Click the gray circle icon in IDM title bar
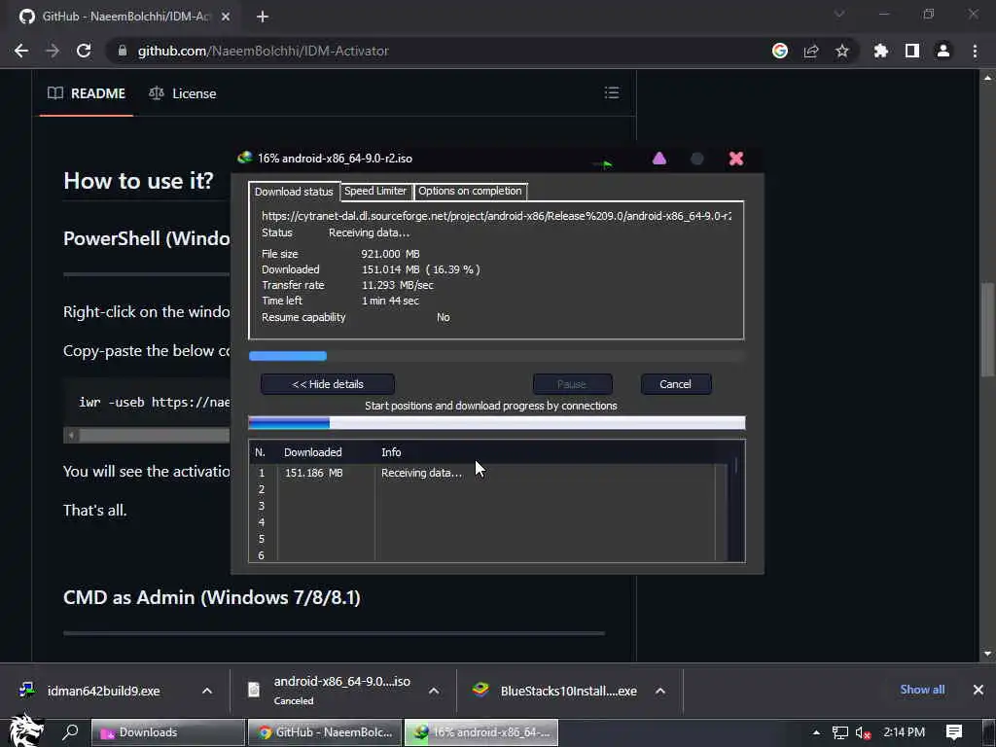This screenshot has height=747, width=996. click(696, 159)
